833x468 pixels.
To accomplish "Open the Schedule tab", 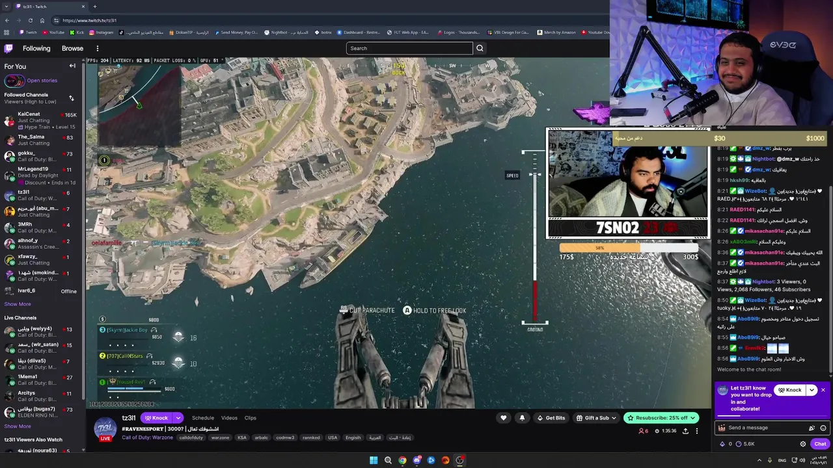I will tap(203, 418).
